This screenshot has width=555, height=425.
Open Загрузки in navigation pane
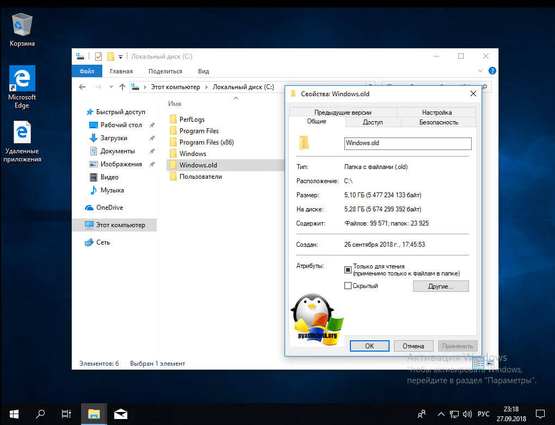109,138
